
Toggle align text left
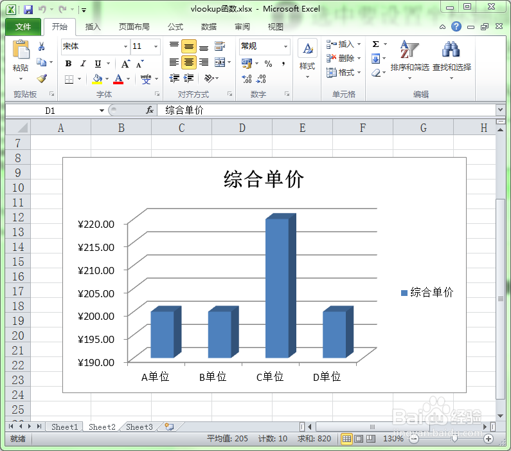click(174, 62)
